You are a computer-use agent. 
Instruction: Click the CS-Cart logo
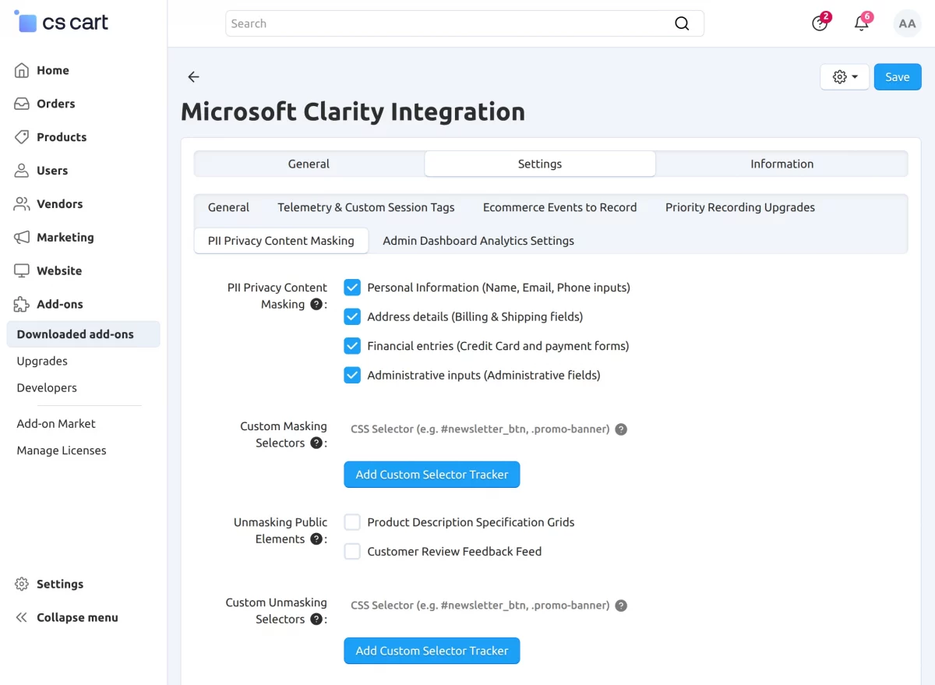coord(62,22)
